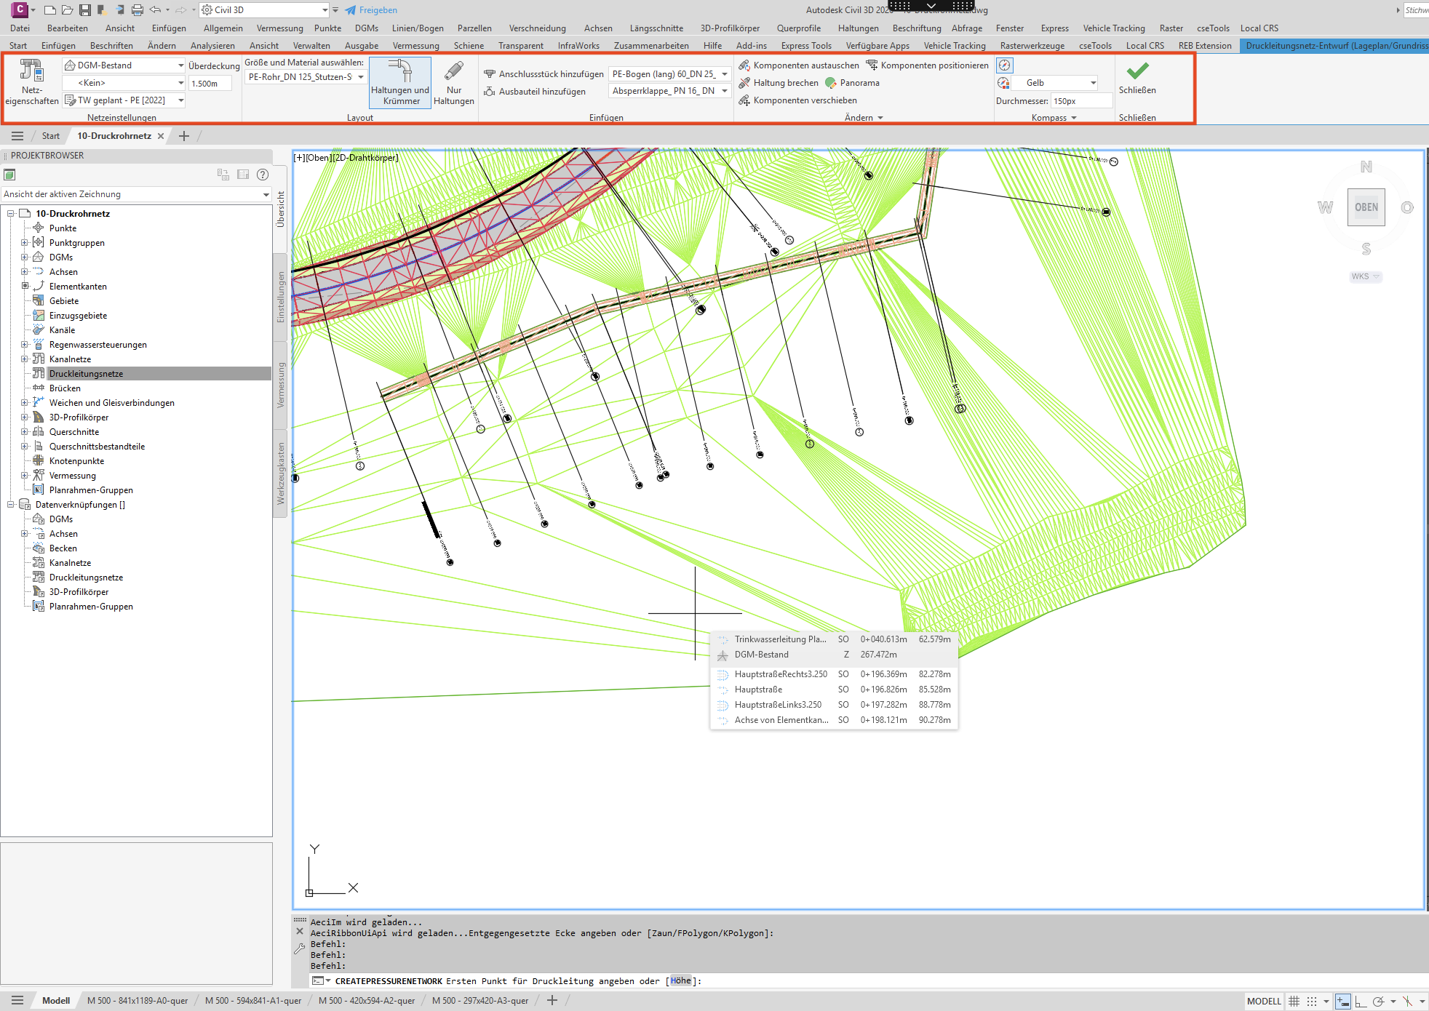1429x1011 pixels.
Task: Open Gelb compass color dropdown
Action: pyautogui.click(x=1056, y=83)
